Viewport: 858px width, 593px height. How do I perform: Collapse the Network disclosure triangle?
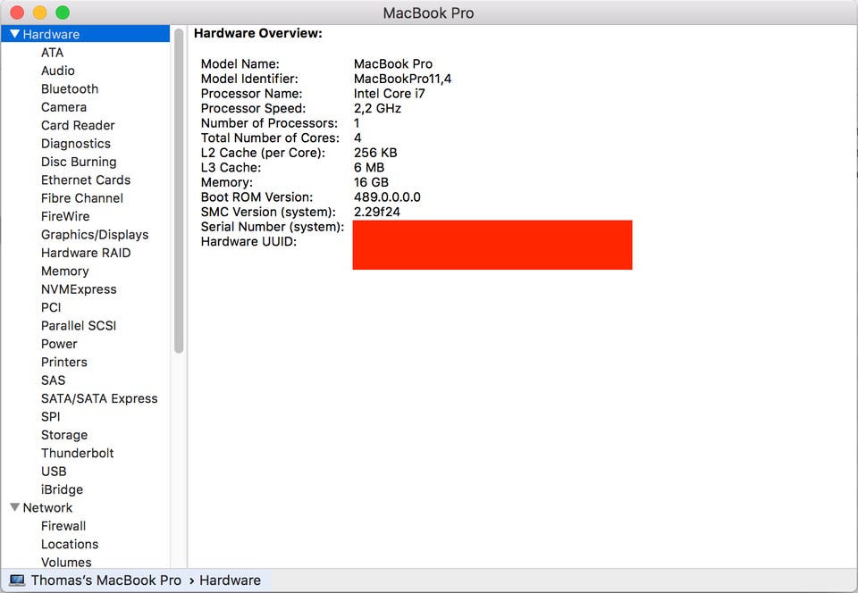15,507
